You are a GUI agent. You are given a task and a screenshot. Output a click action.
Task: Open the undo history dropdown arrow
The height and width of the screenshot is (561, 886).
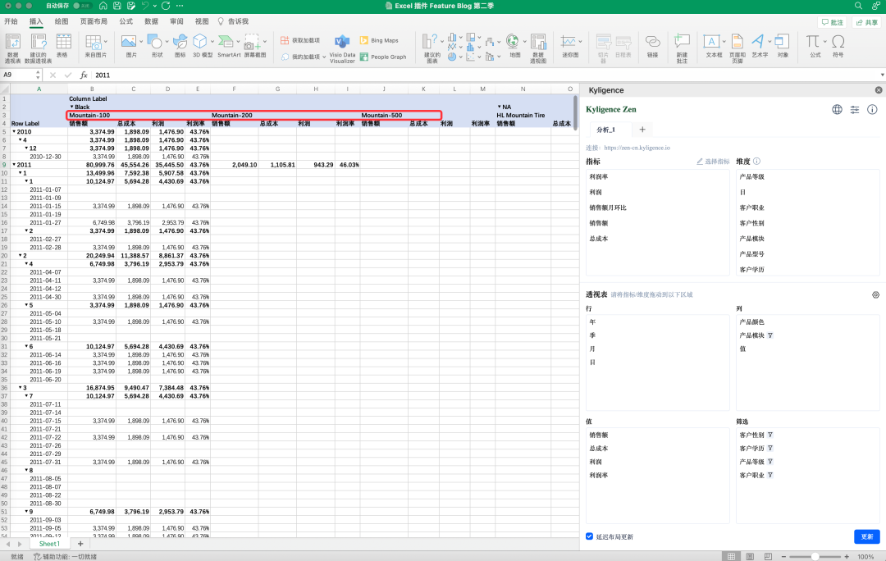point(155,6)
